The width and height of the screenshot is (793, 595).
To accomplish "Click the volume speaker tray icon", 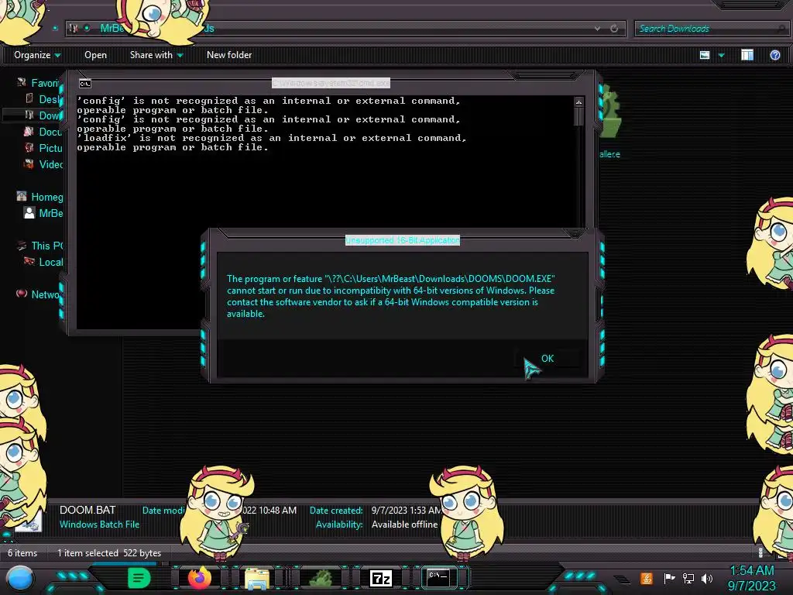I will point(707,578).
